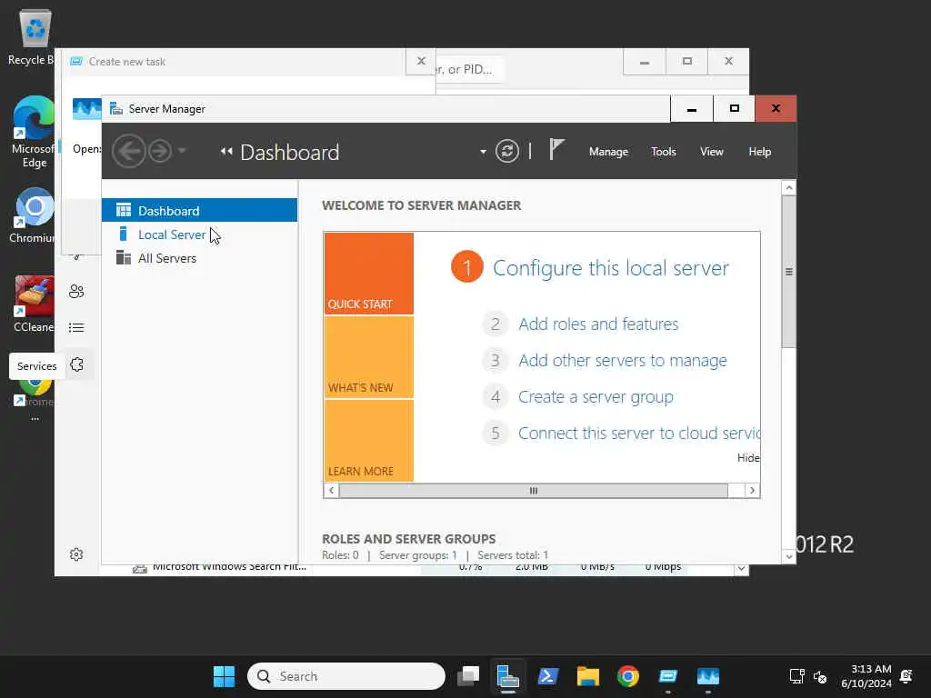Click Configure this local server link
The height and width of the screenshot is (698, 931).
(611, 268)
